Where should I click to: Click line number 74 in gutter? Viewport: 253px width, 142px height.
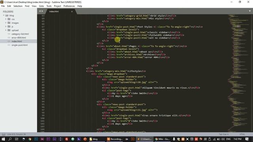43,46
